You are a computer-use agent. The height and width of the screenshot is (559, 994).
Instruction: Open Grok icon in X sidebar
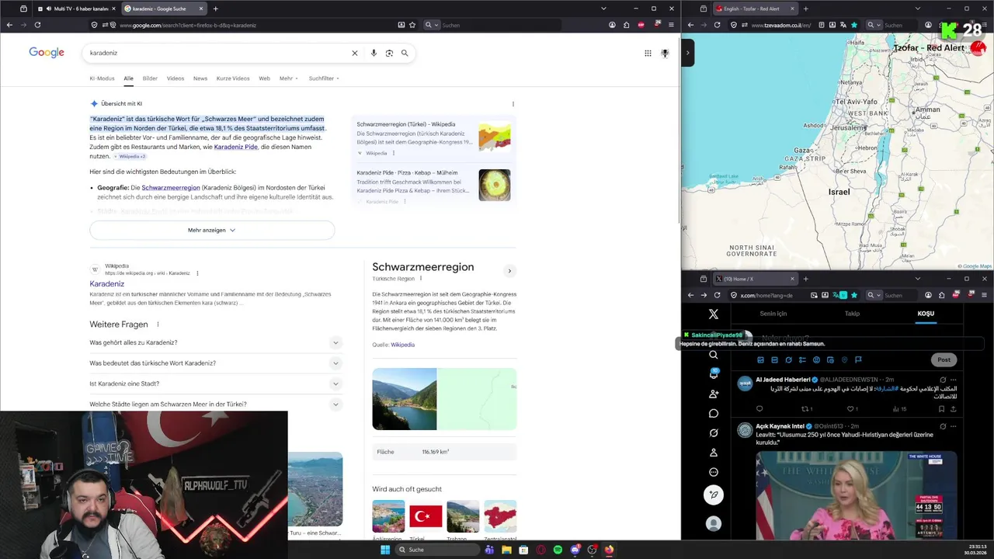point(713,432)
